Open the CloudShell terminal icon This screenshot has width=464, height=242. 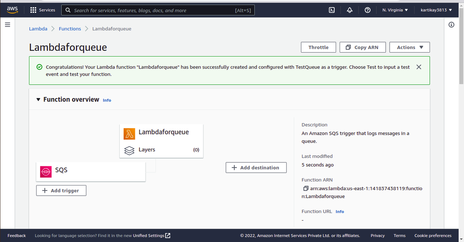coord(332,10)
